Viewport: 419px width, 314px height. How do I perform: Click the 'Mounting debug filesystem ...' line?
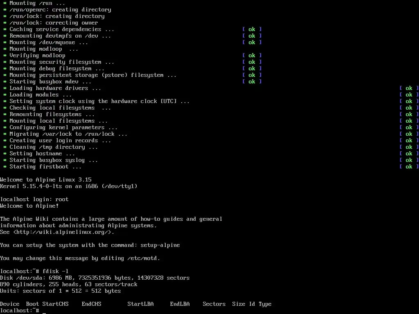coord(54,69)
